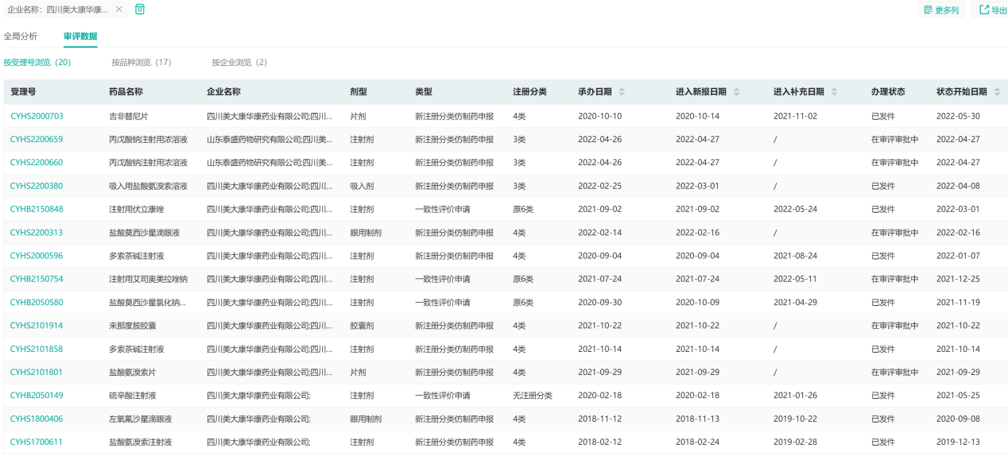Open acceptance number CYHS2000703

[37, 116]
